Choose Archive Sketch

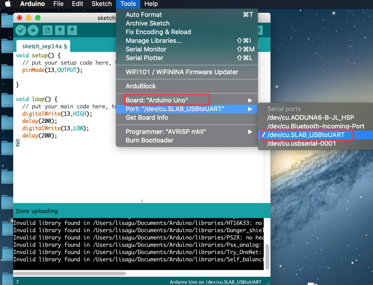pyautogui.click(x=187, y=23)
